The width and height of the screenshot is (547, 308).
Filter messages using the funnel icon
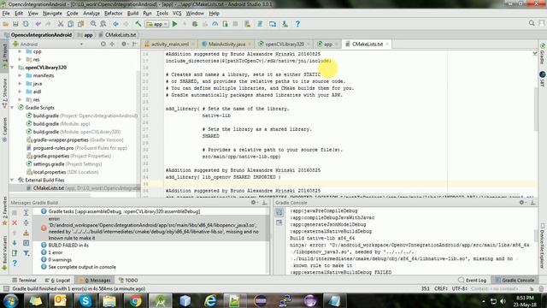(26, 253)
